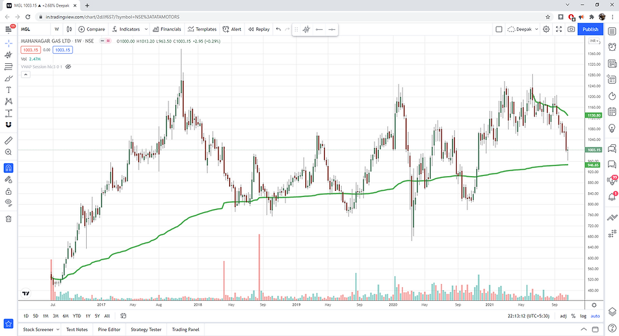Open the Stock Screener dropdown tab
This screenshot has height=336, width=619.
[x=41, y=329]
